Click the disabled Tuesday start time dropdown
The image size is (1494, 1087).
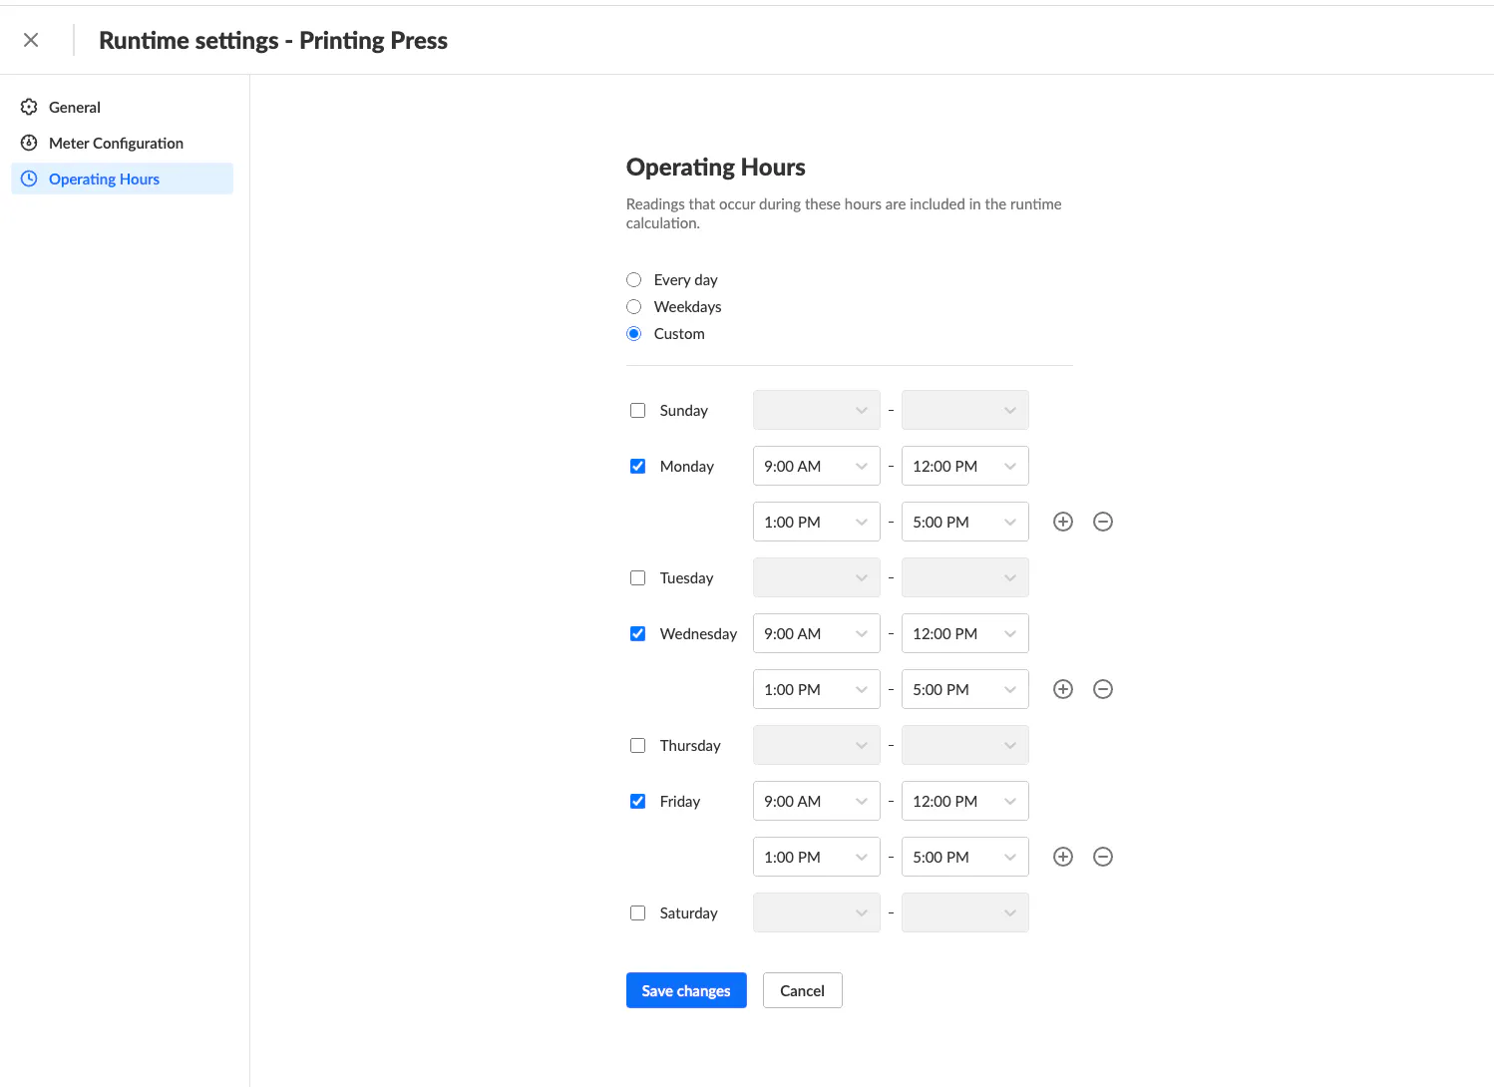[x=816, y=577]
